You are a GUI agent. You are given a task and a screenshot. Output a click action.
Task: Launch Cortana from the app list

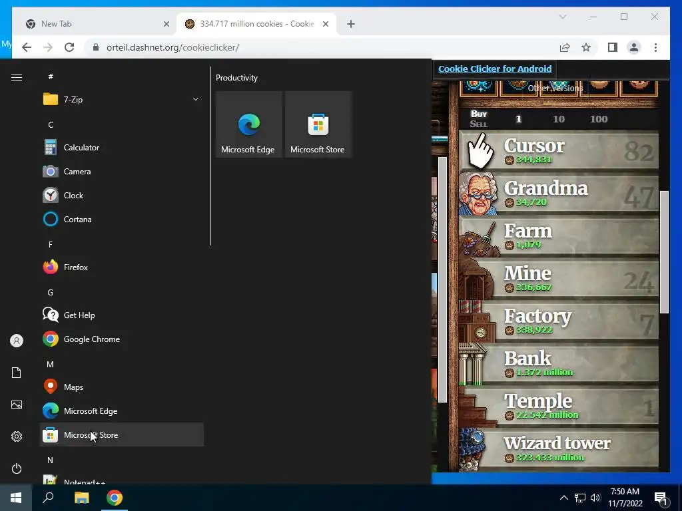coord(122,220)
